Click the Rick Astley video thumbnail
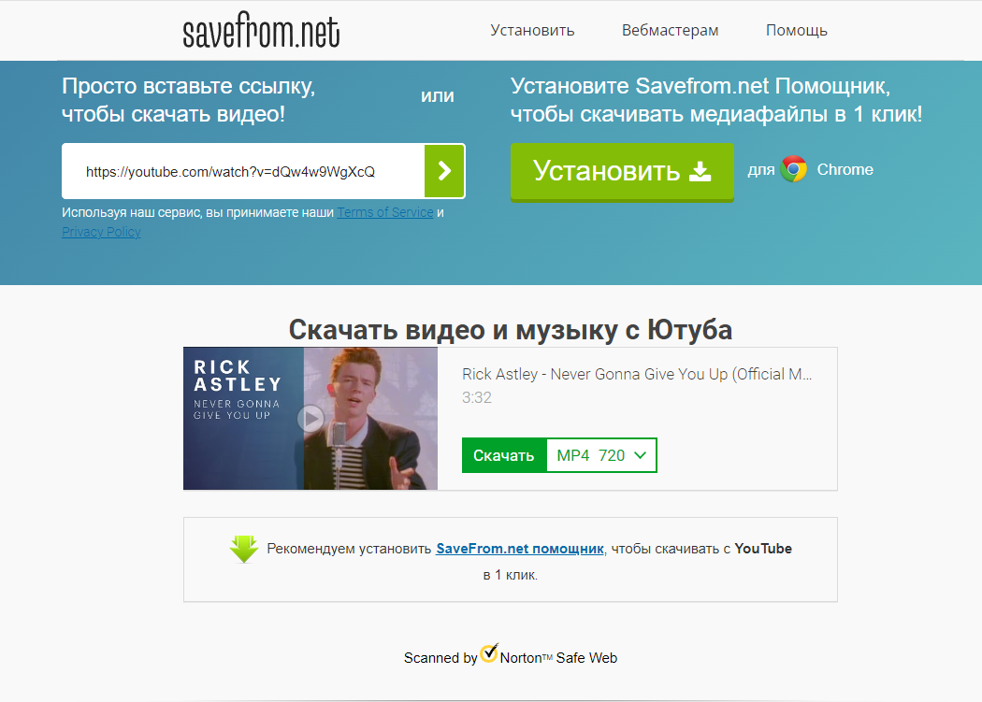The height and width of the screenshot is (702, 982). point(310,419)
